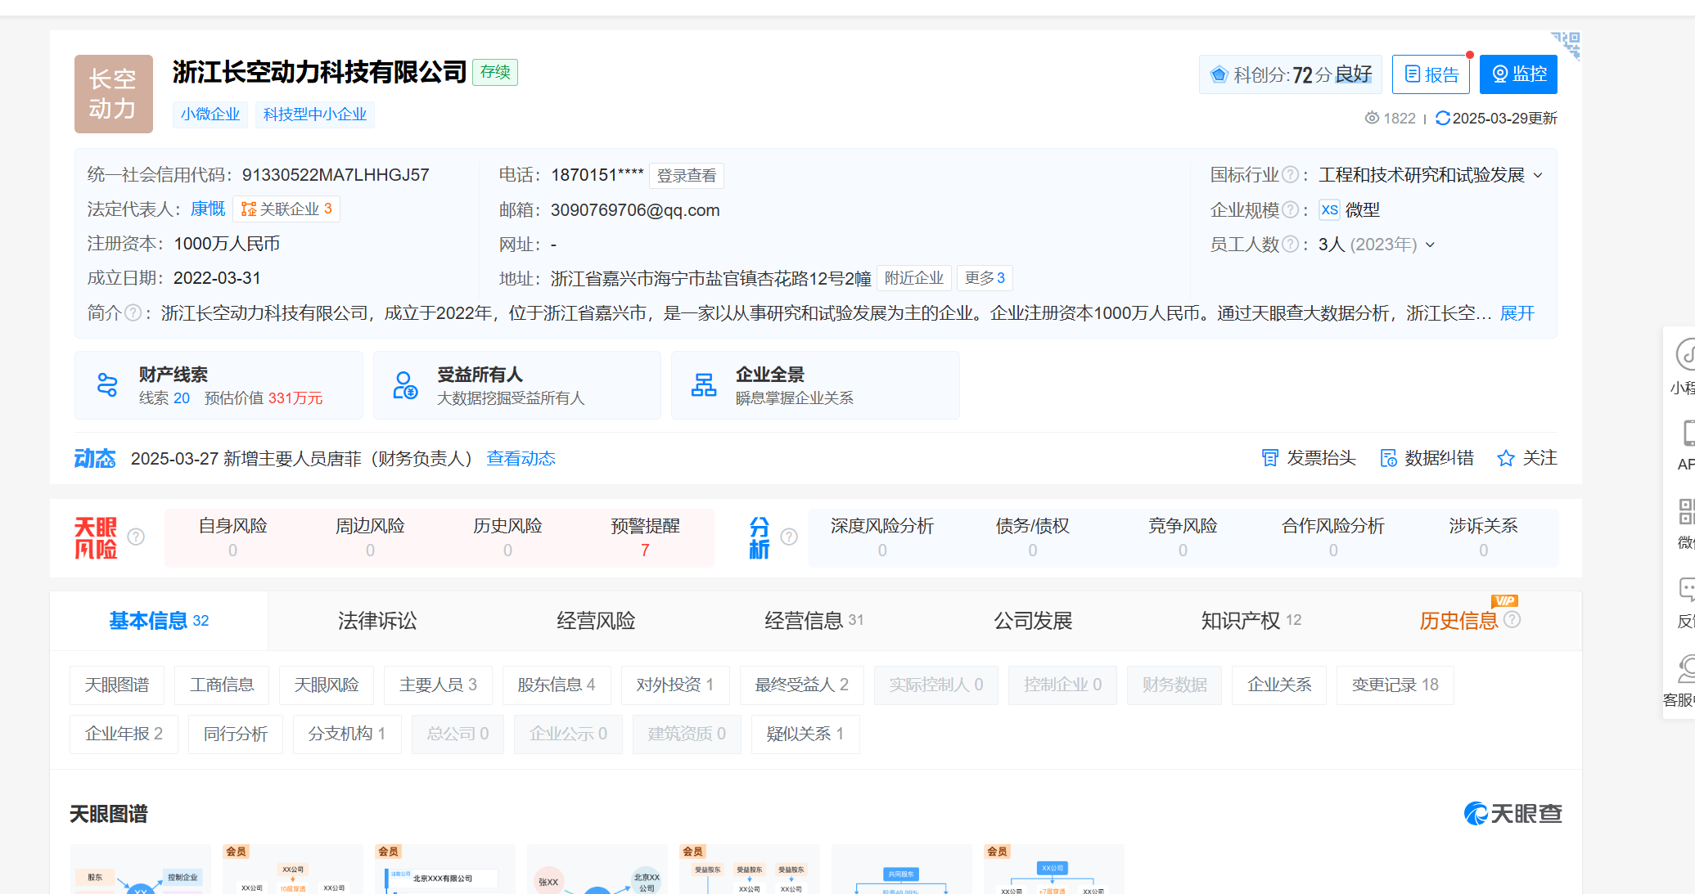Switch to the 经营信息 tab
The width and height of the screenshot is (1695, 894).
click(814, 621)
